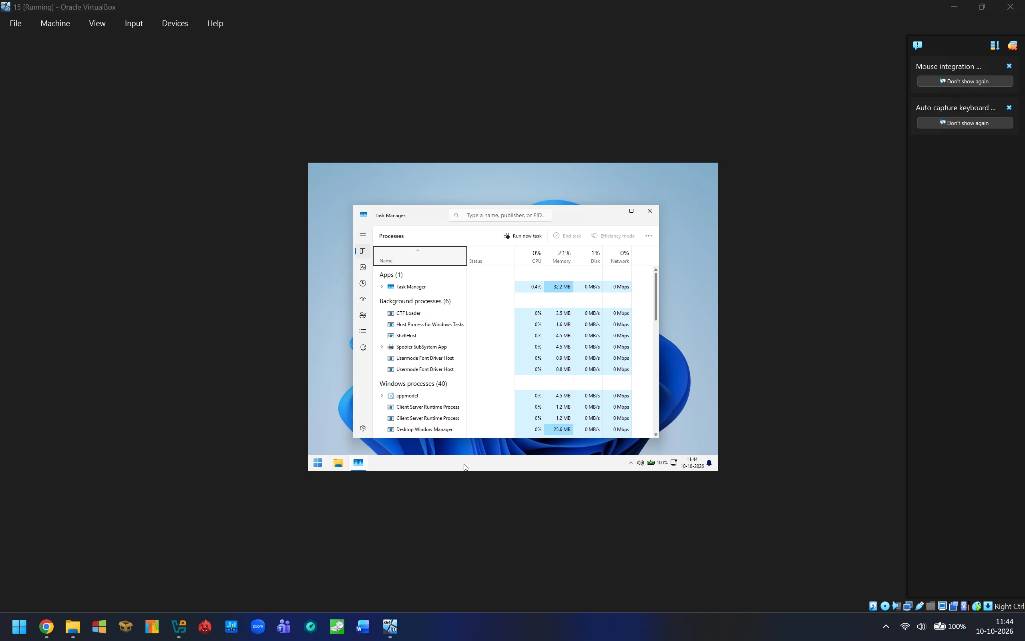The image size is (1025, 641).
Task: Expand appmodel process row
Action: (382, 395)
